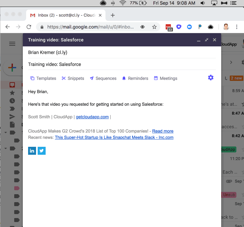Open the Wi-Fi menu bar icon
Screen dimensions: 244x227
123,3
